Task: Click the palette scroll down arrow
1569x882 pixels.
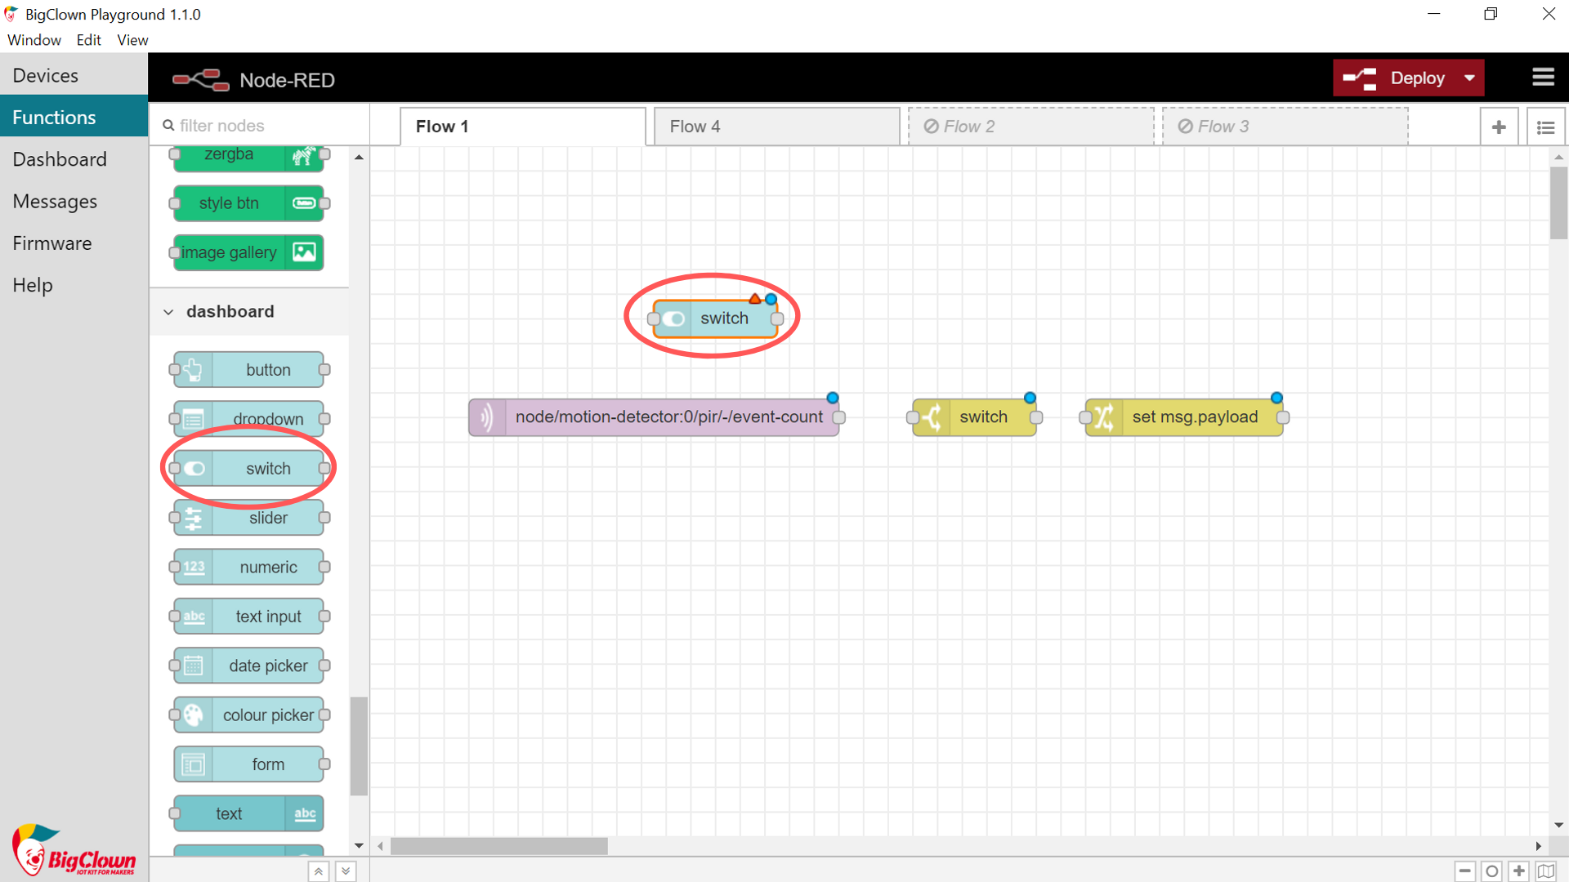Action: click(x=359, y=846)
